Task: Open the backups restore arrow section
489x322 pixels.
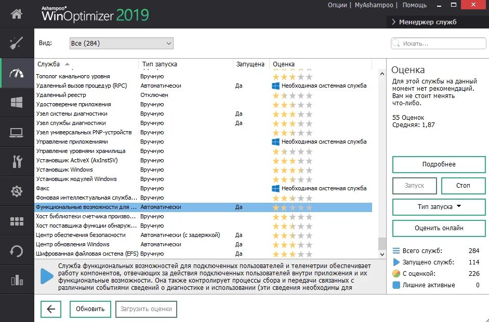Action: pyautogui.click(x=17, y=251)
